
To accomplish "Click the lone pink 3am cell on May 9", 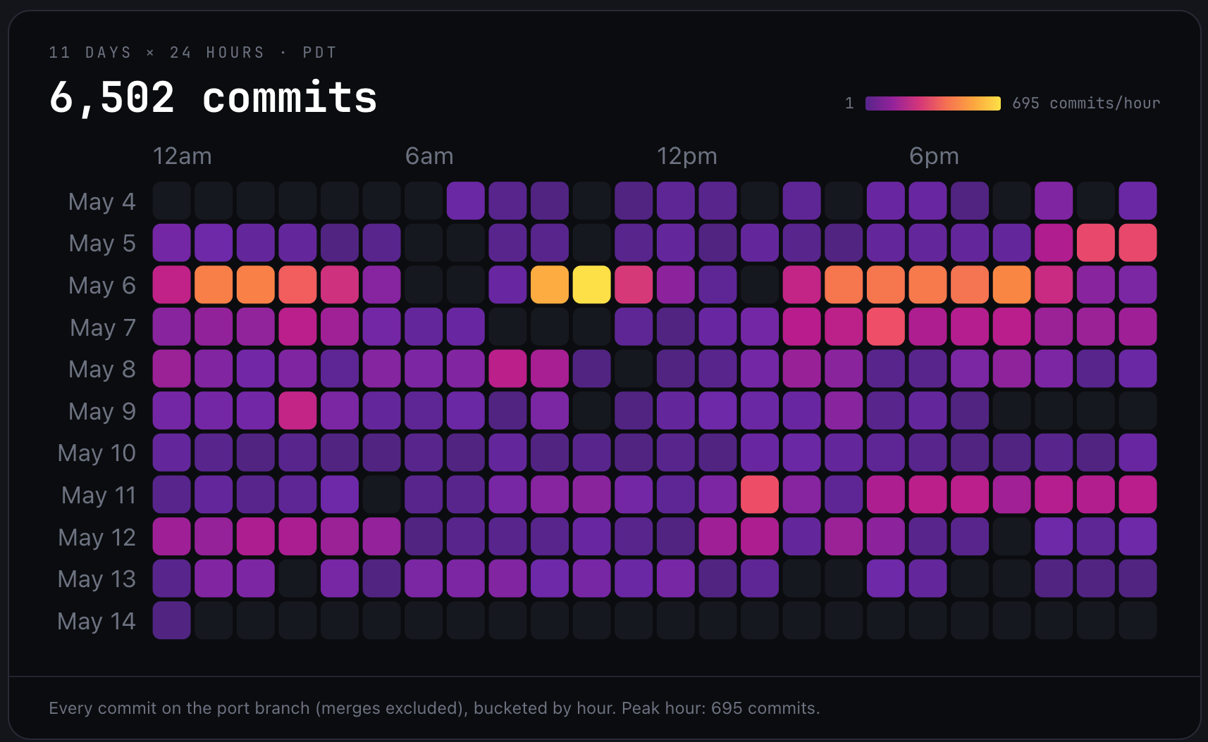I will [297, 410].
